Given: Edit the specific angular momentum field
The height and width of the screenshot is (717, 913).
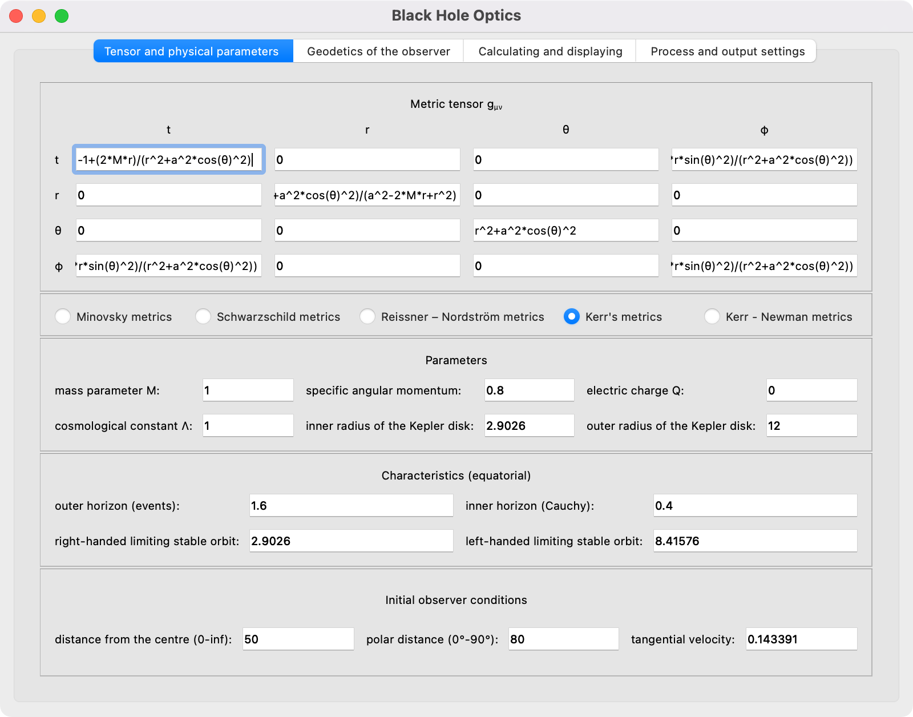Looking at the screenshot, I should [529, 390].
